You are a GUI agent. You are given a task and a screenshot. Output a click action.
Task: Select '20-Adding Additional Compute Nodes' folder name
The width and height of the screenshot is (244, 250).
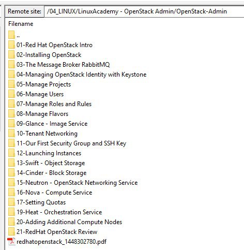pos(69,222)
